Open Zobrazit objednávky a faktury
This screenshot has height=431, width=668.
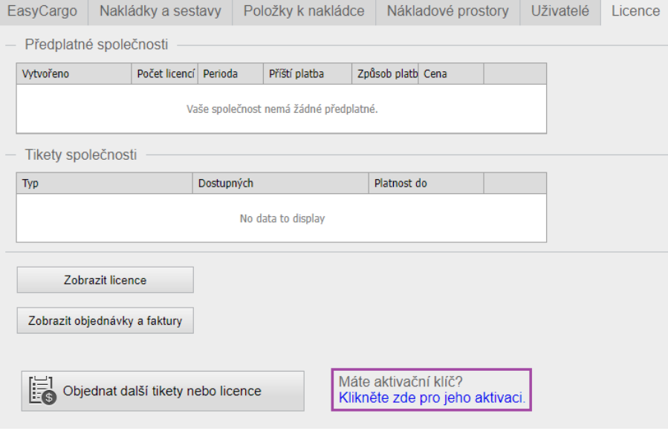click(x=105, y=322)
